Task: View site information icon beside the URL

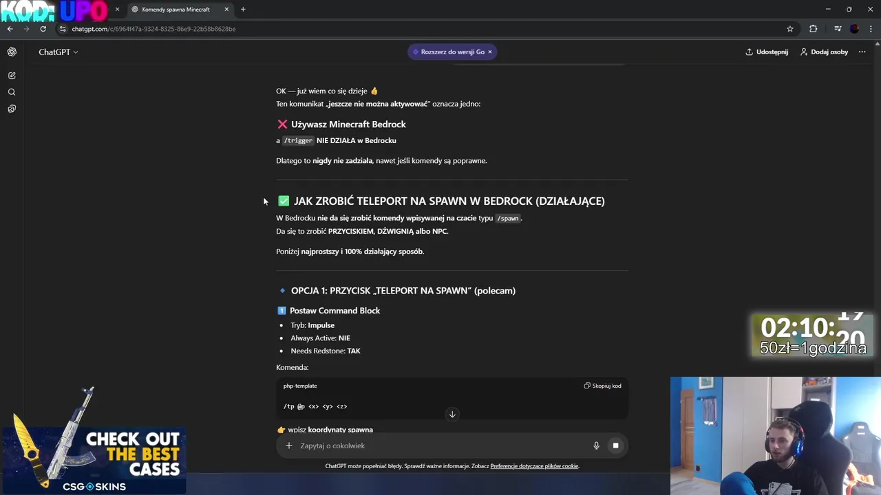Action: 63,29
